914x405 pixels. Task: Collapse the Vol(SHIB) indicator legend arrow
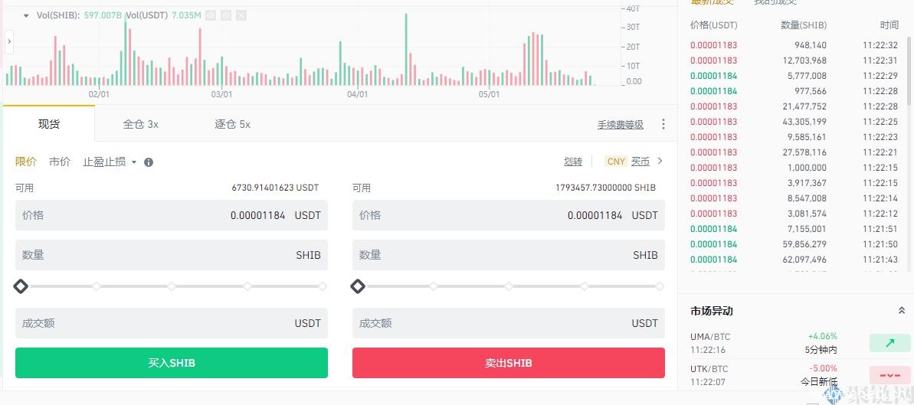[x=26, y=15]
